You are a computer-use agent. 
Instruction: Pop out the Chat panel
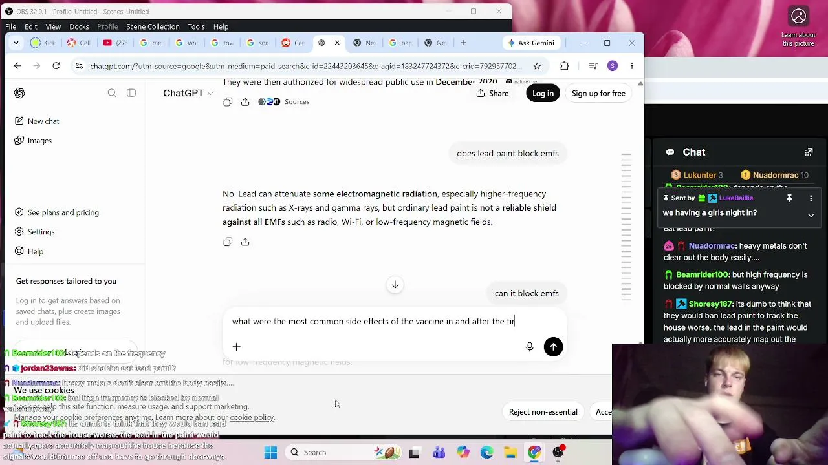[x=809, y=152]
